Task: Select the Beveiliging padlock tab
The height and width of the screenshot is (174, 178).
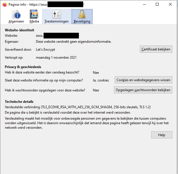Action: coord(82,17)
